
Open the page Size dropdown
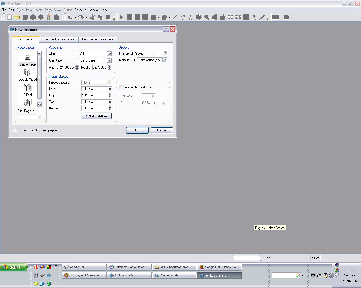109,54
